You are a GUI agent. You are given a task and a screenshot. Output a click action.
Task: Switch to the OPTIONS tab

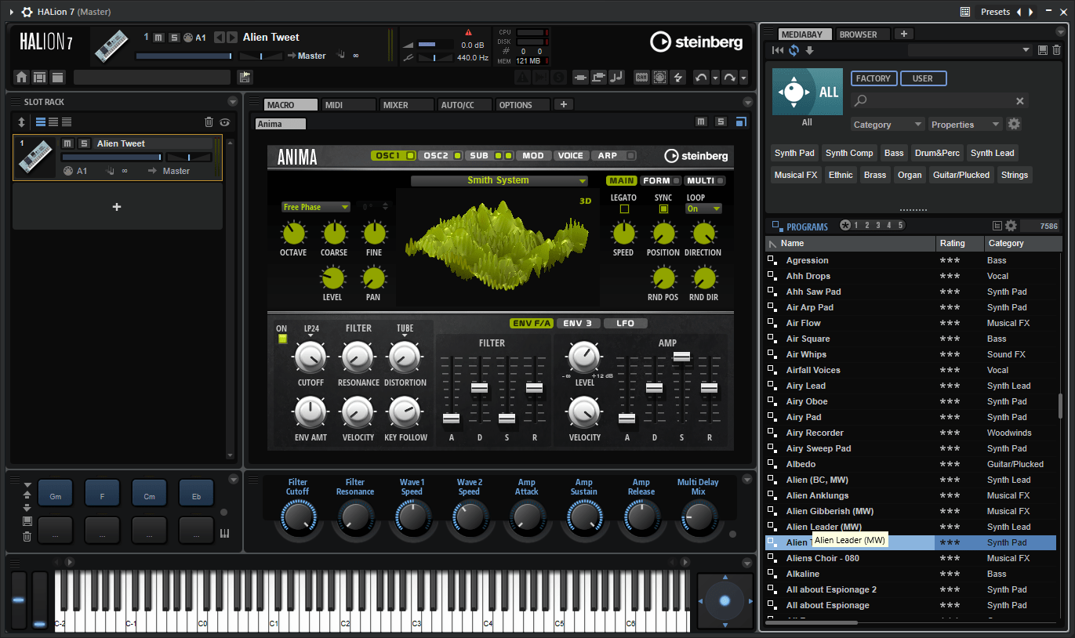click(x=522, y=104)
